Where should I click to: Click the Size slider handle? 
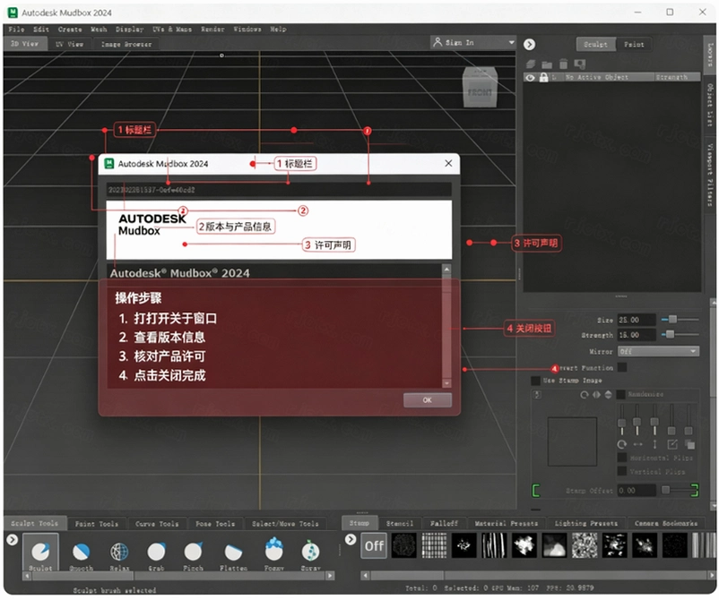point(672,319)
